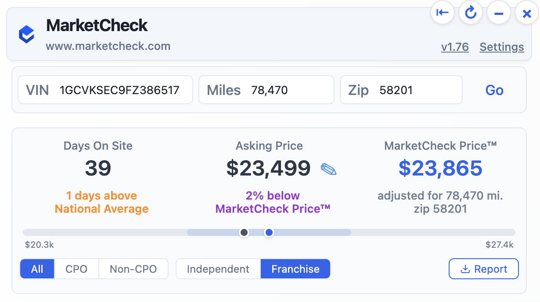
Task: Edit the asking price with the pencil icon
Action: pos(329,169)
